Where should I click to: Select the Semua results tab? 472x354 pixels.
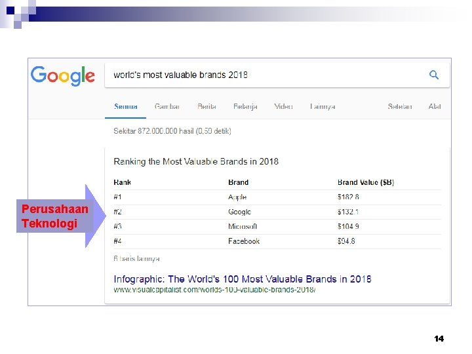pos(125,107)
